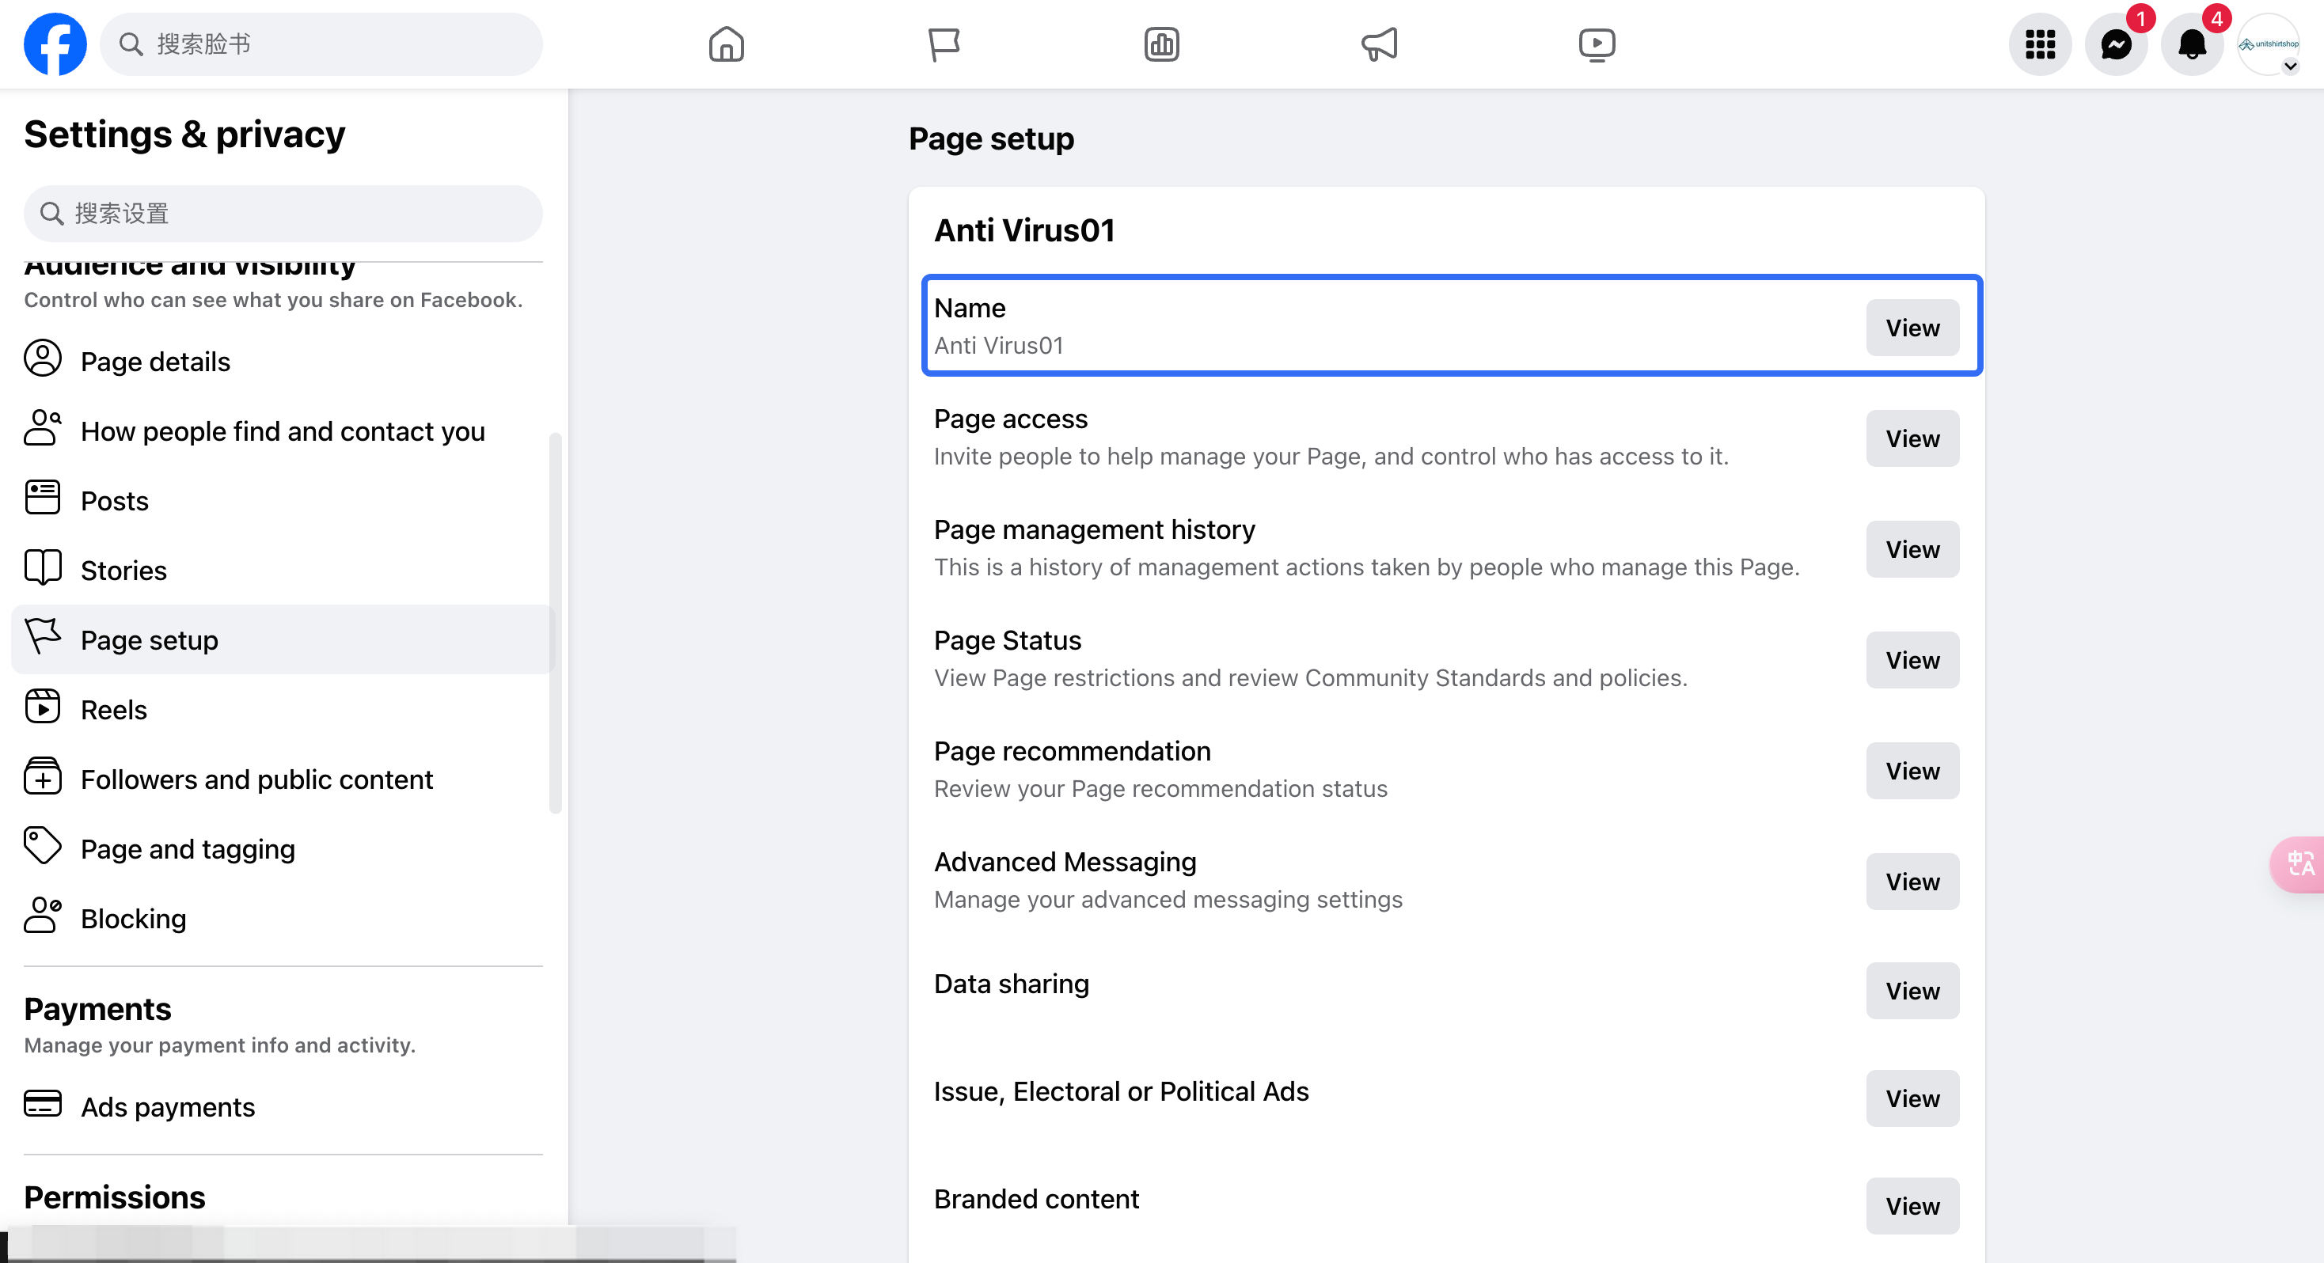The width and height of the screenshot is (2324, 1263).
Task: Open Page details settings
Action: coord(283,362)
